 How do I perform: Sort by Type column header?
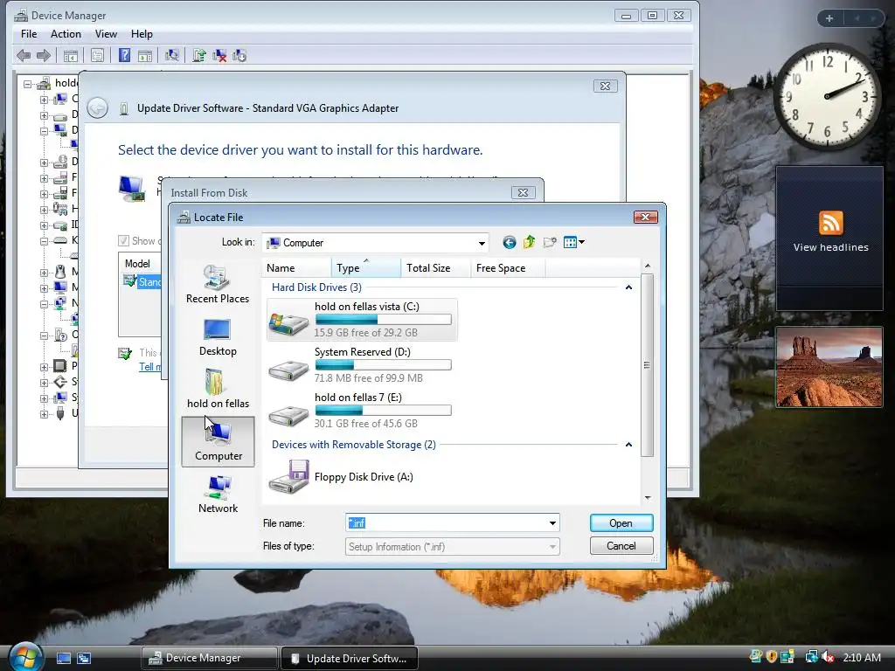(366, 268)
